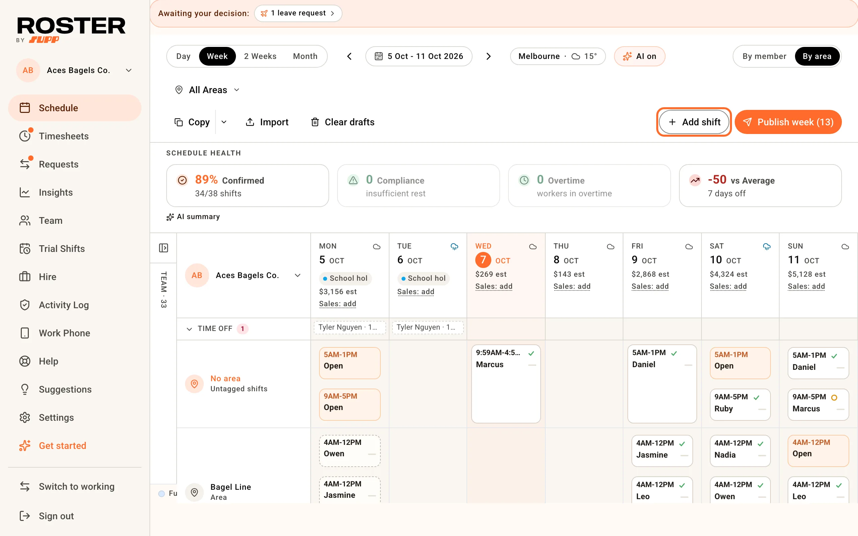Screen dimensions: 858x536
Task: Open date range picker 5 Oct - 11 Oct
Action: coord(419,56)
